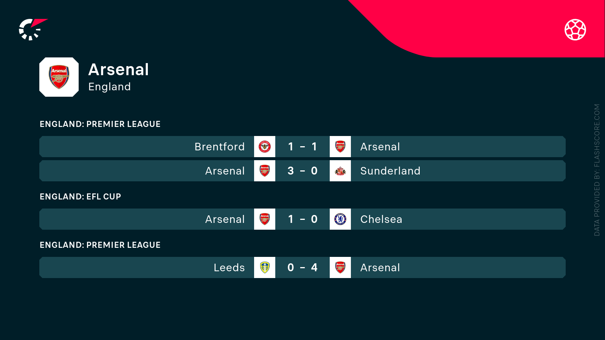Click the Sunderland club badge
The height and width of the screenshot is (340, 605).
[x=340, y=171]
